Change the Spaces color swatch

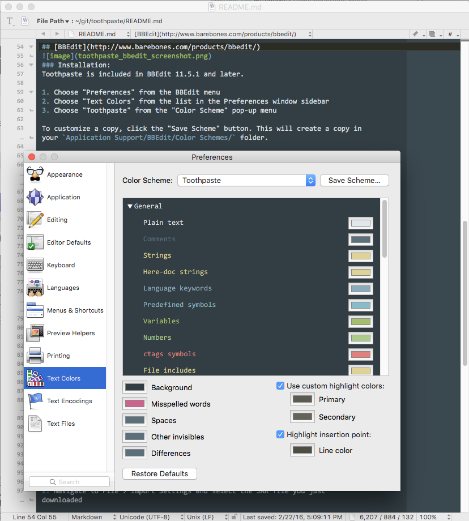tap(135, 420)
